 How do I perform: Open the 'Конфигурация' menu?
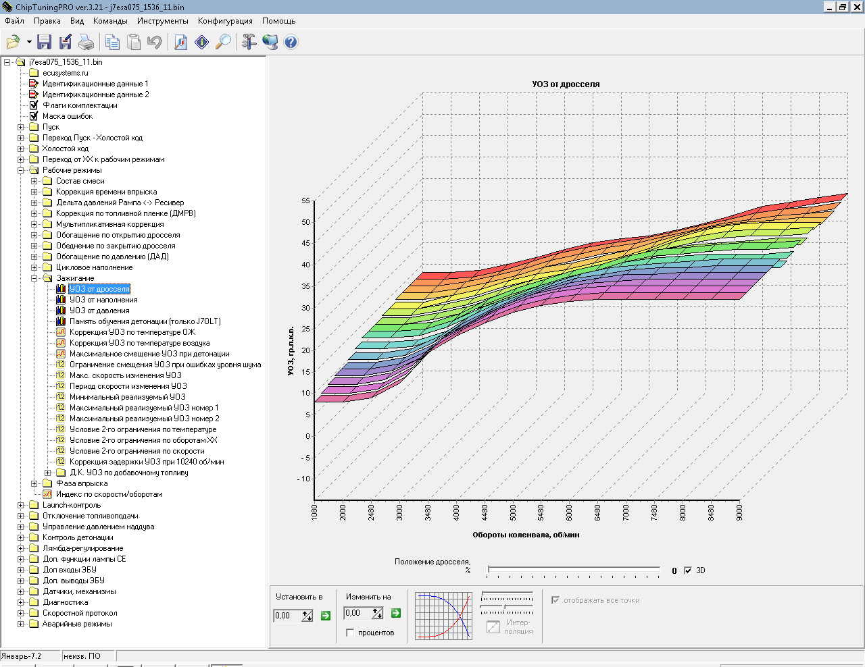(x=225, y=21)
